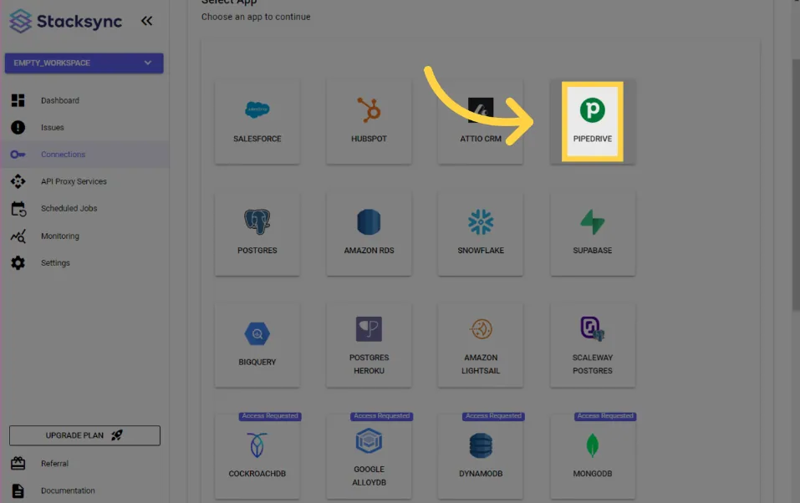
Task: Click the Connections key icon
Action: (x=18, y=155)
